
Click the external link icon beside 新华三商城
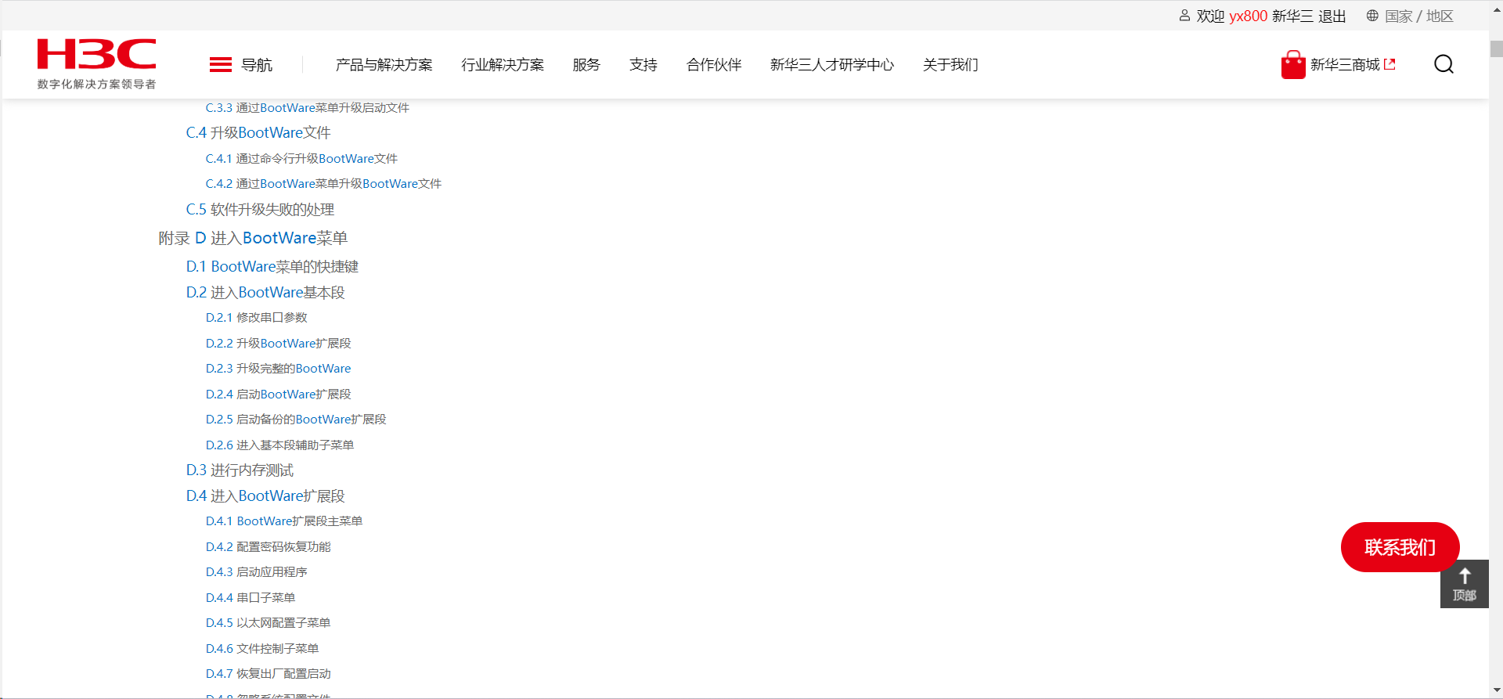(1389, 64)
